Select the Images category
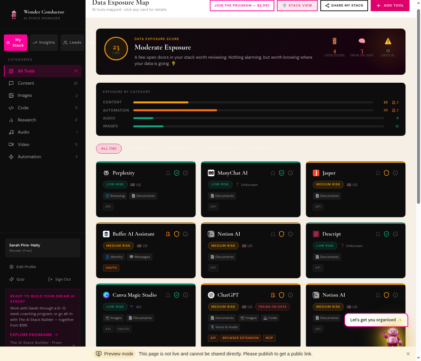 pyautogui.click(x=43, y=95)
